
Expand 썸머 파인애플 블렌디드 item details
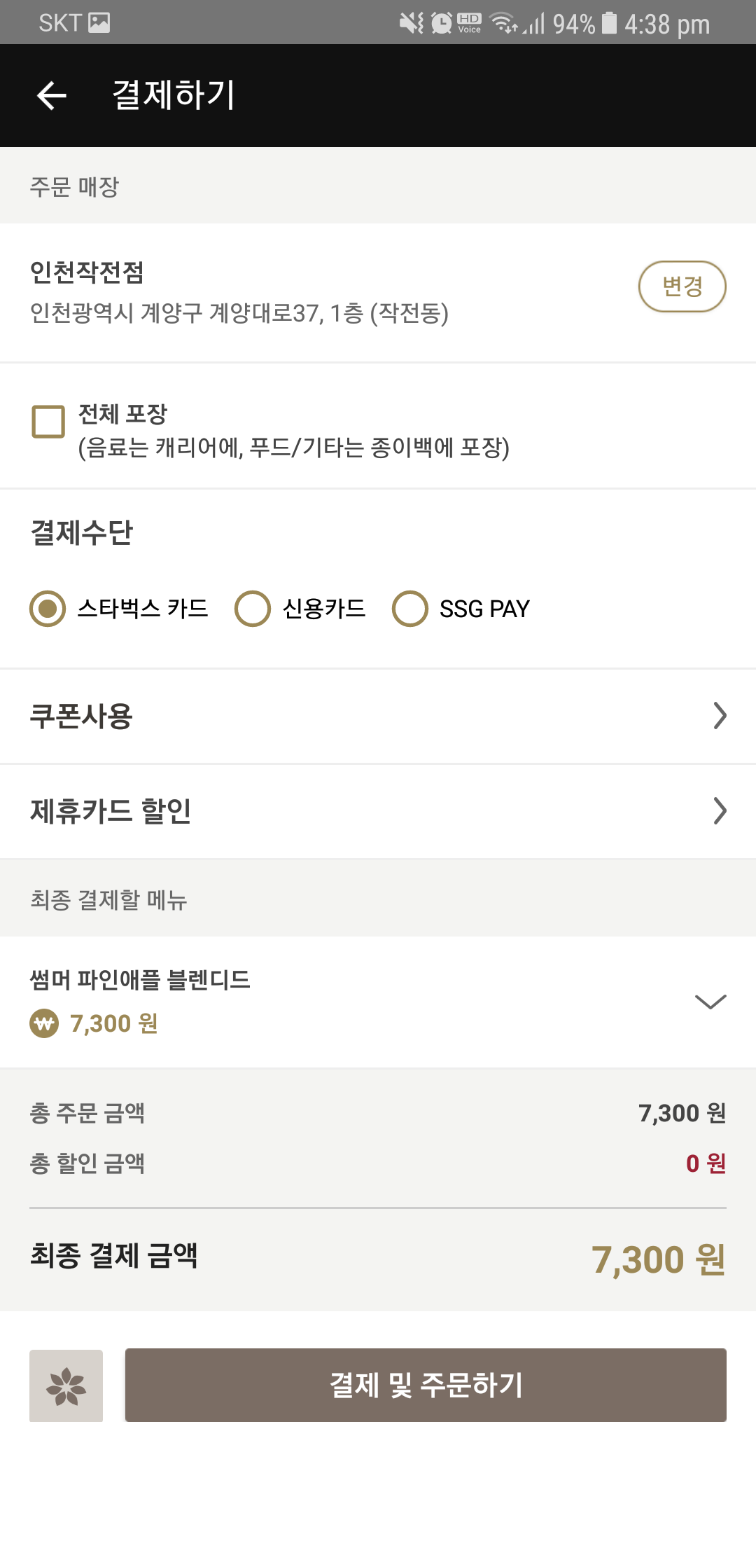(x=710, y=1002)
